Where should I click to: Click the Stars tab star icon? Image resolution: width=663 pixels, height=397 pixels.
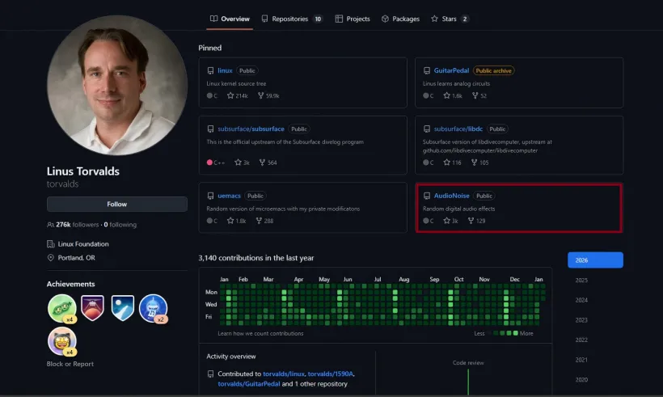[434, 19]
